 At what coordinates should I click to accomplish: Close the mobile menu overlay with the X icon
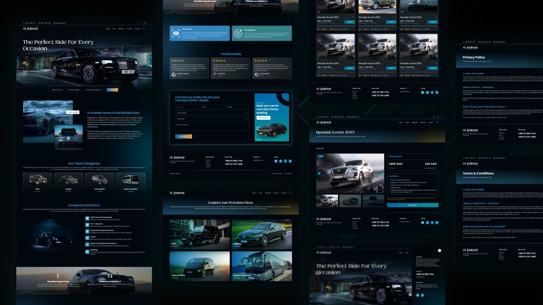coord(439,250)
